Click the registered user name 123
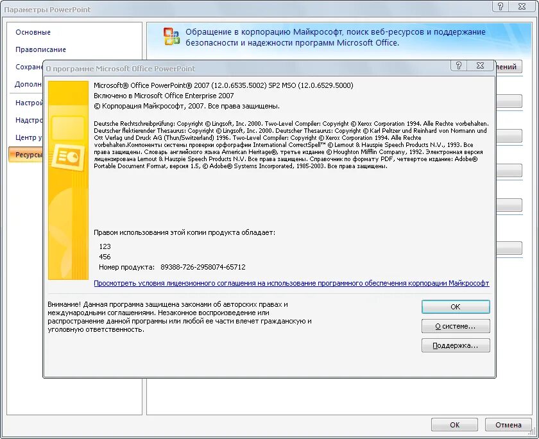This screenshot has width=539, height=439. tap(105, 246)
